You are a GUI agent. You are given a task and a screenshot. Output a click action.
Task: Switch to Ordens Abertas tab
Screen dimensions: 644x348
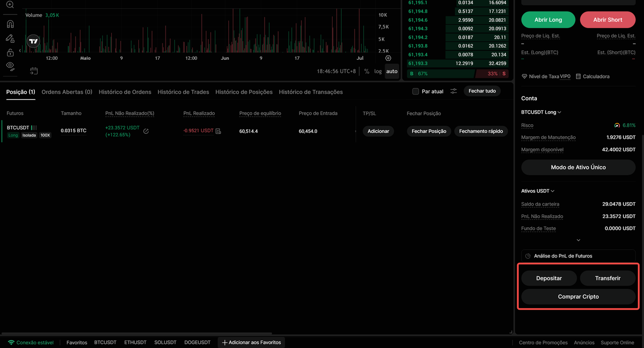tap(67, 92)
